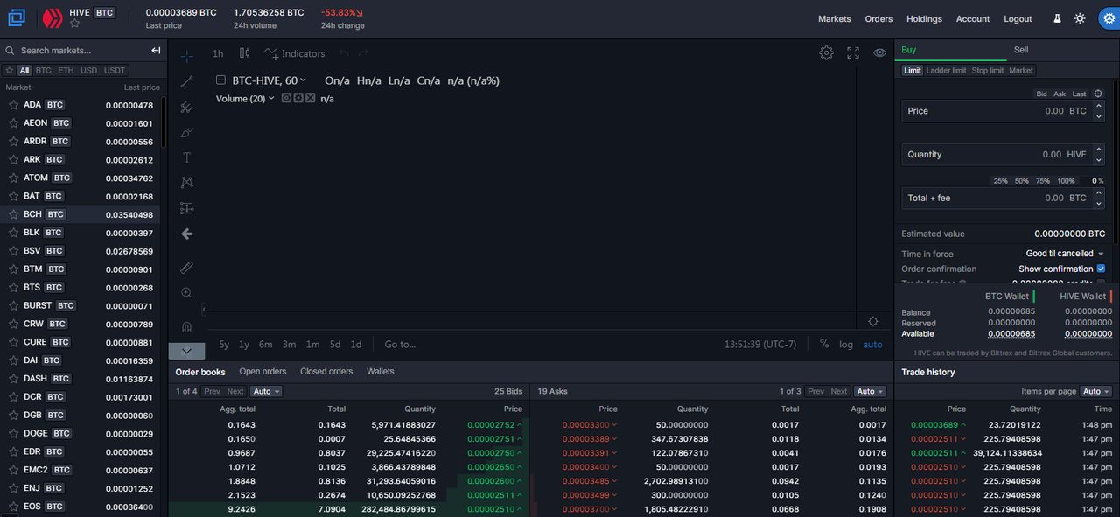The height and width of the screenshot is (517, 1120).
Task: Select Ladder limit order type
Action: click(x=946, y=70)
